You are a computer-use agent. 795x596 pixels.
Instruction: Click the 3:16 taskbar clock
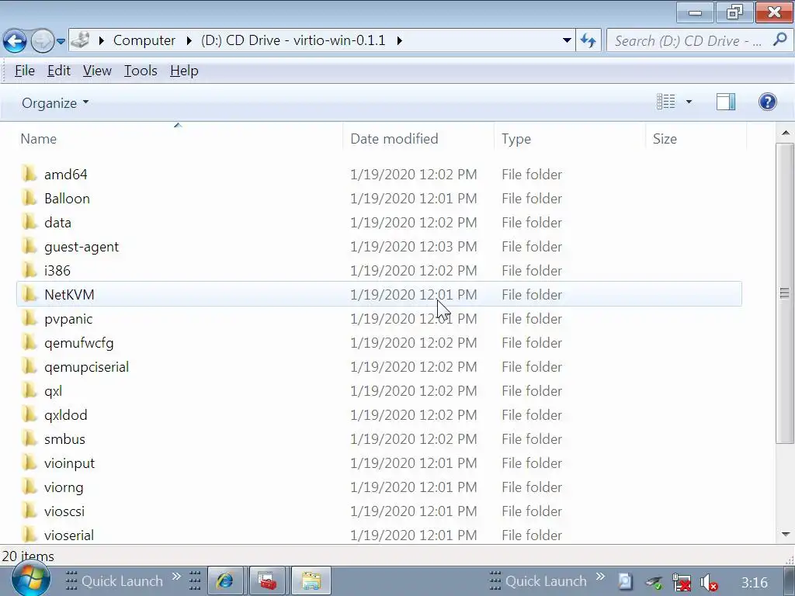point(754,582)
